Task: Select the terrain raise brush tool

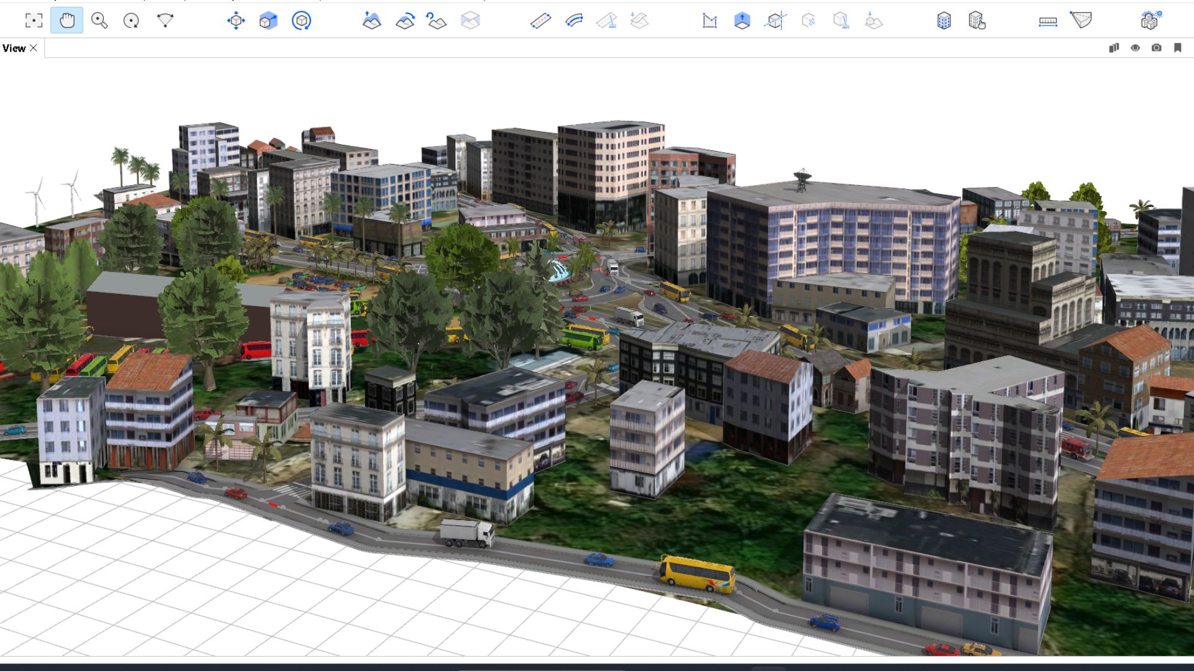Action: point(371,21)
